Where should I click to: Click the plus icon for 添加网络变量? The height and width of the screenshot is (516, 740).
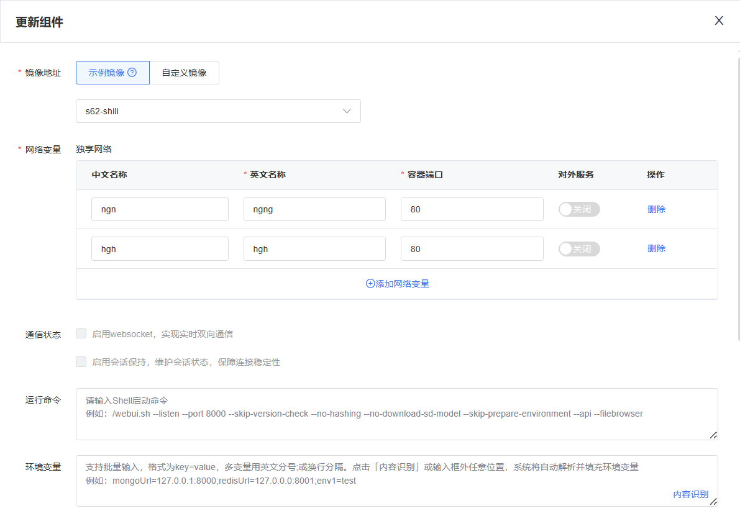click(370, 284)
